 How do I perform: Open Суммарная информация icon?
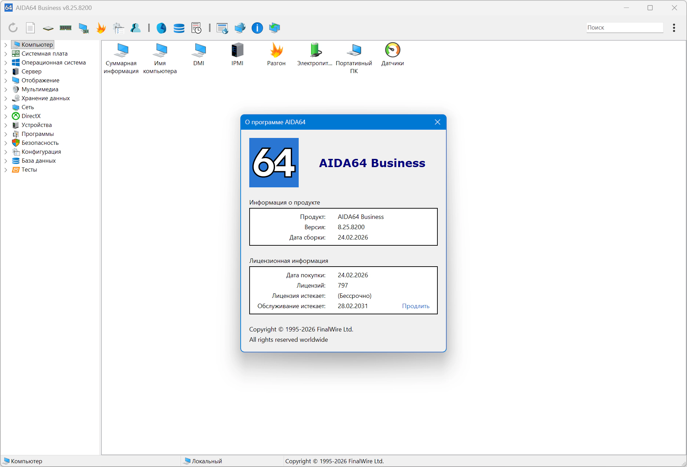121,50
